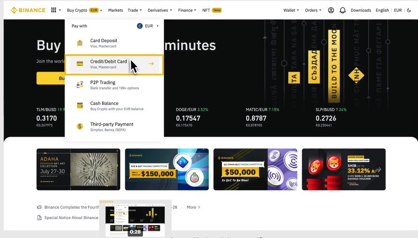Click the euro symbol icon in Pay with

point(140,26)
